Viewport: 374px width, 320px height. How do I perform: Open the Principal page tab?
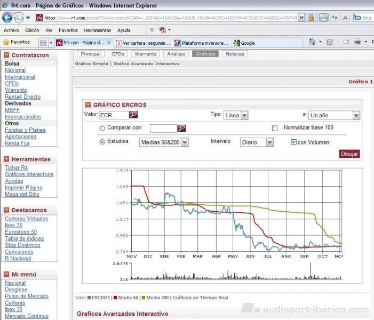click(91, 54)
